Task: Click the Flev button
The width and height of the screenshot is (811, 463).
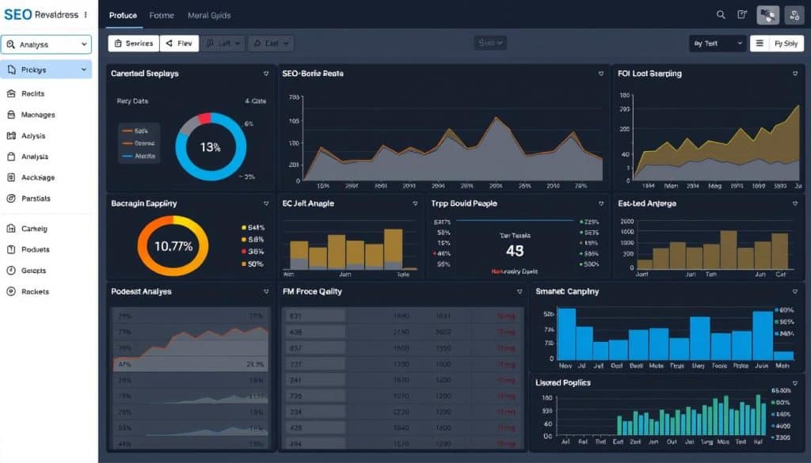Action: 179,44
